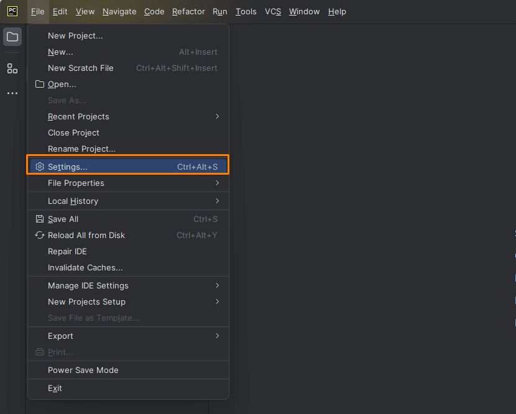
Task: Click the folder icon beside Open...
Action: point(40,85)
